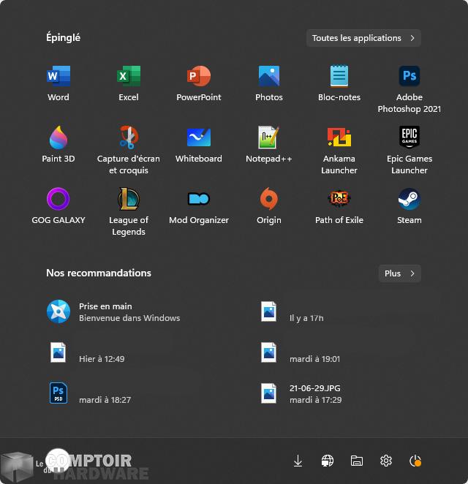Click the power button icon
468x484 pixels.
coord(415,461)
